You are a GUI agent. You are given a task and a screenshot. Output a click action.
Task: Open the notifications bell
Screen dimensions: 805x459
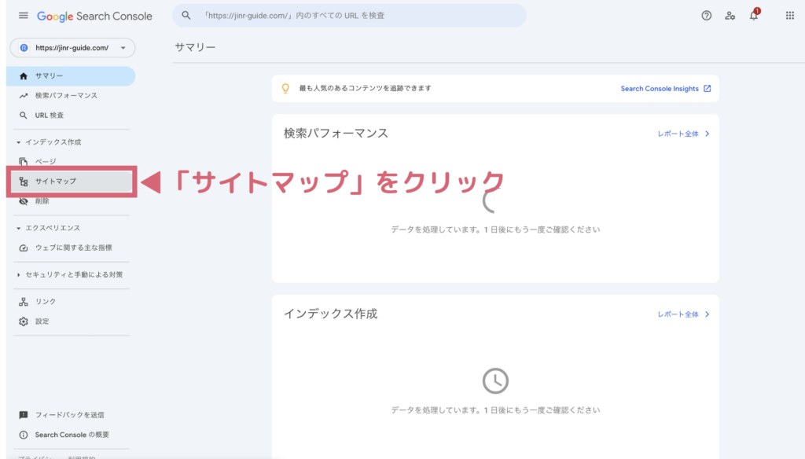click(754, 15)
